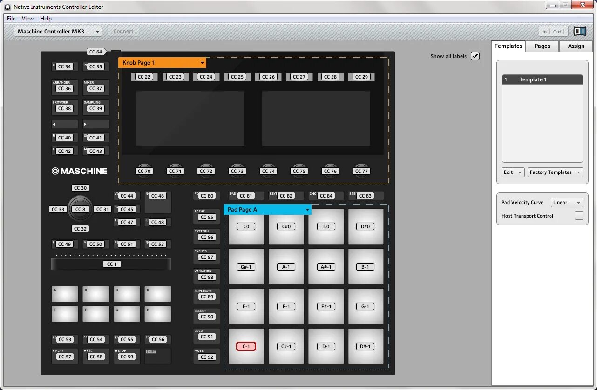Click the Maschine logo on the controller
Image resolution: width=597 pixels, height=390 pixels.
click(x=79, y=171)
